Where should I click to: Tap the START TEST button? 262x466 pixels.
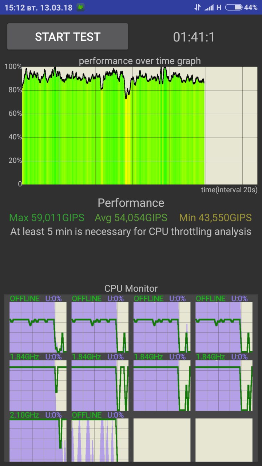[68, 36]
